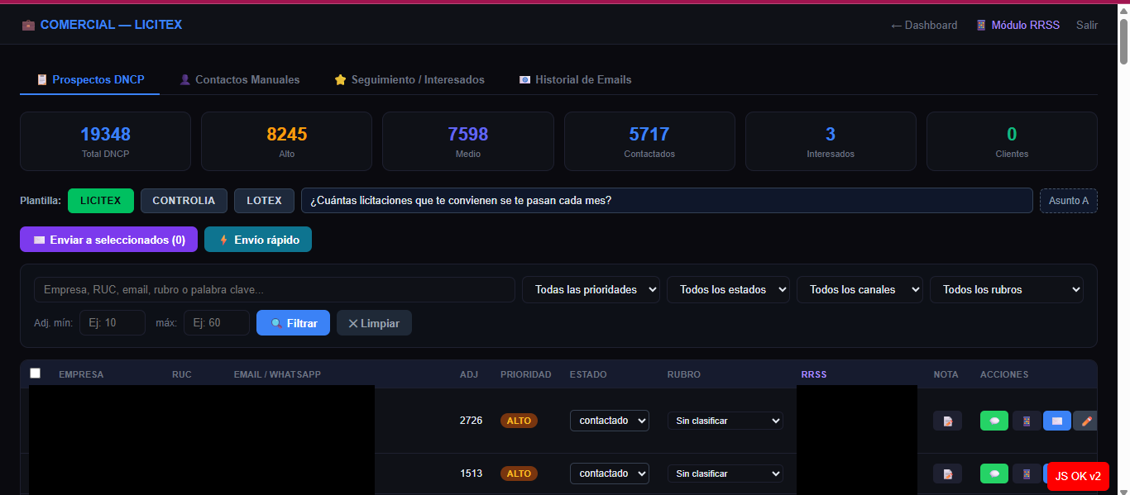
Task: Open the Todos los estados dropdown
Action: tap(728, 290)
